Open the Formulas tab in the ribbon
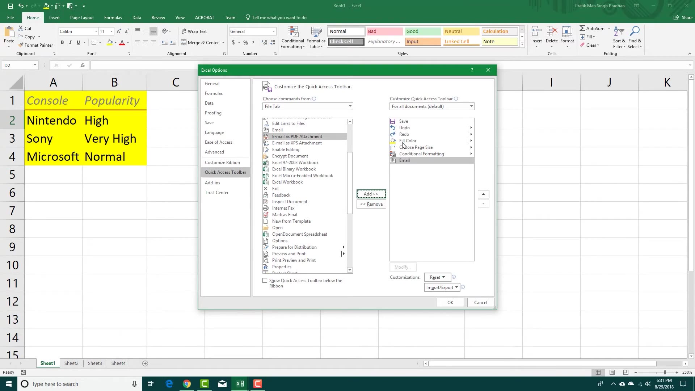Image resolution: width=695 pixels, height=391 pixels. point(113,17)
